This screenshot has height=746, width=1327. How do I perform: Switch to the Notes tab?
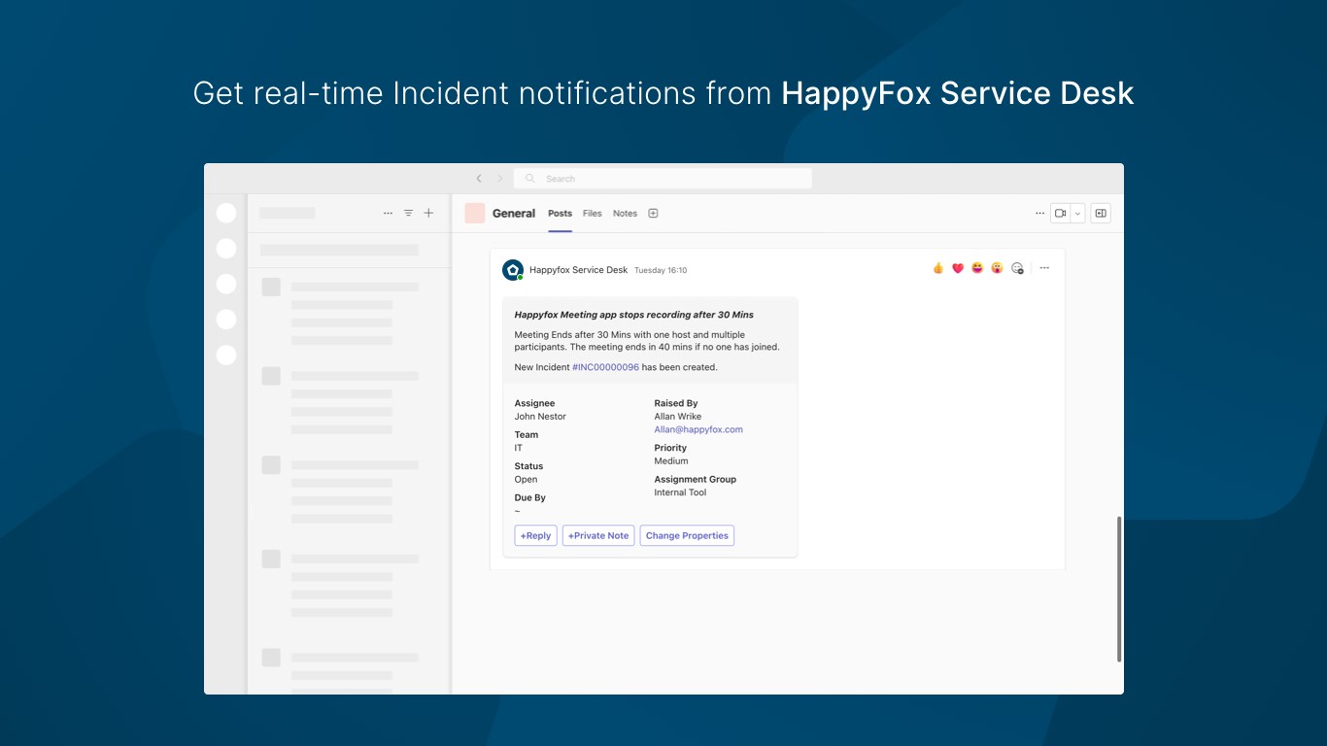pyautogui.click(x=625, y=214)
